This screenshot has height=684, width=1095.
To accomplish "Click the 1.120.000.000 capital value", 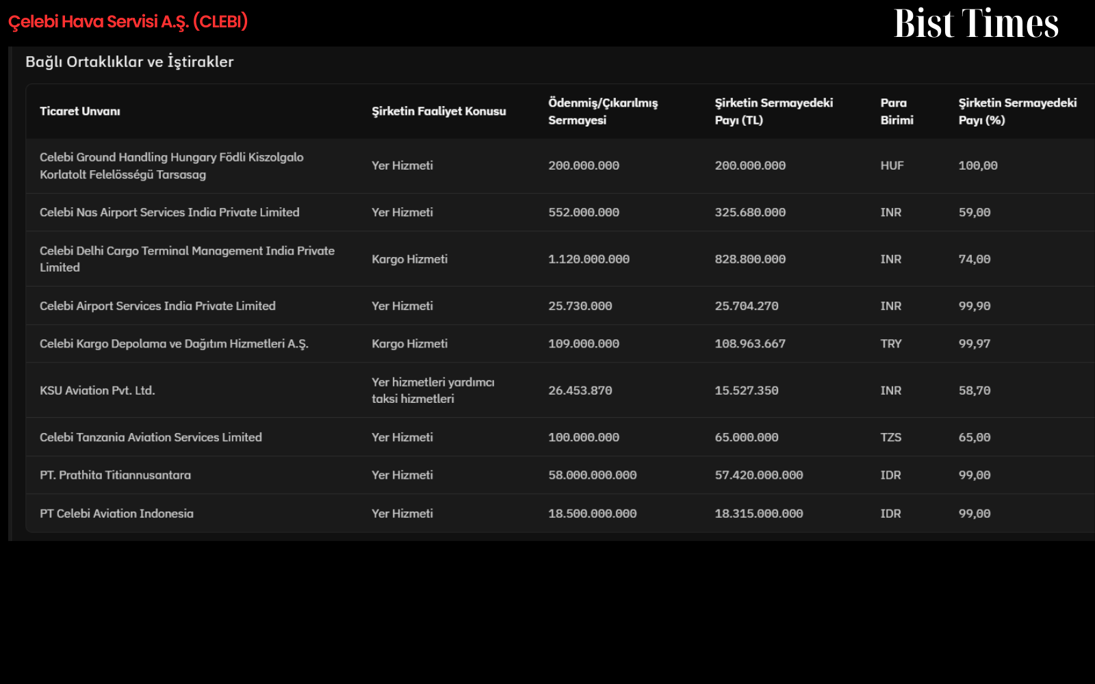I will (589, 259).
